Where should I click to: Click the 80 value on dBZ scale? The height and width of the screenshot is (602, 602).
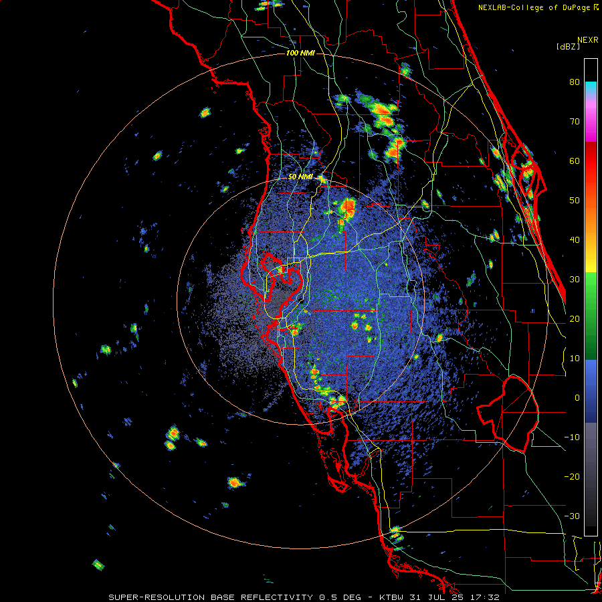point(575,82)
